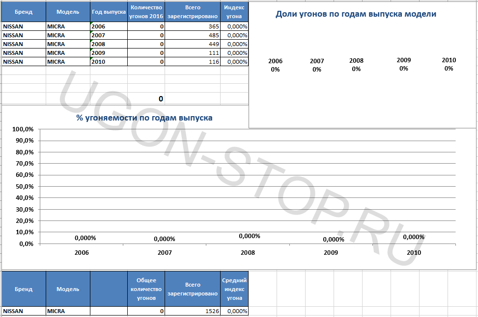The width and height of the screenshot is (478, 317).
Task: Click the chart title 'Доли угонов по годам выпуска модели'
Action: pyautogui.click(x=356, y=14)
